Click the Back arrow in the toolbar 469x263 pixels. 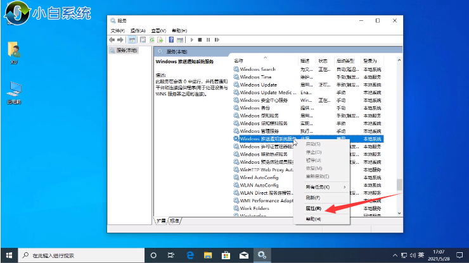click(x=113, y=39)
